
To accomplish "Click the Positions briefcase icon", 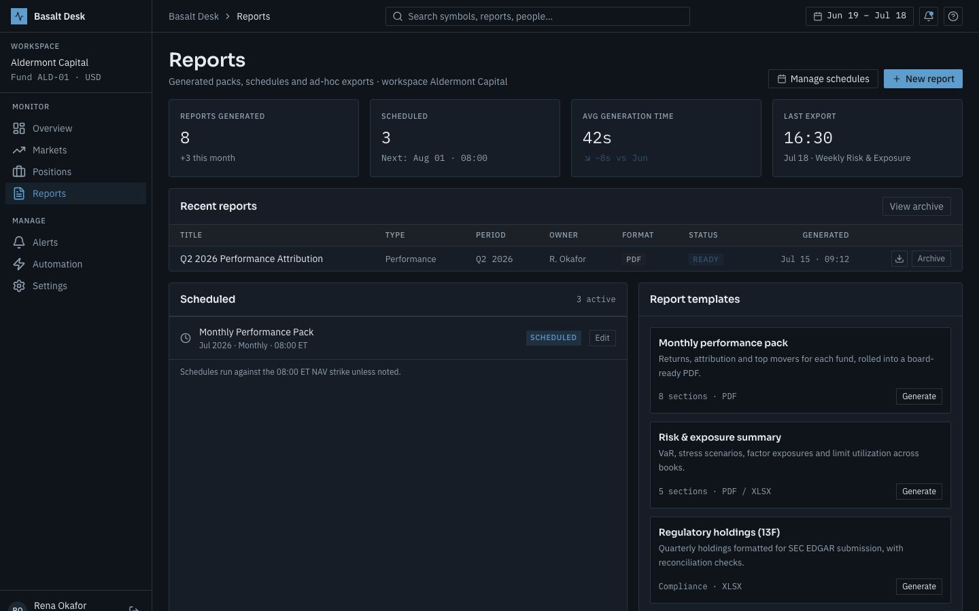I will (19, 172).
